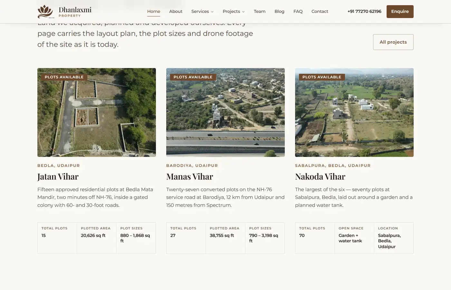Viewport: 451px width, 290px height.
Task: Open the Manas Vihar project title
Action: (x=190, y=177)
